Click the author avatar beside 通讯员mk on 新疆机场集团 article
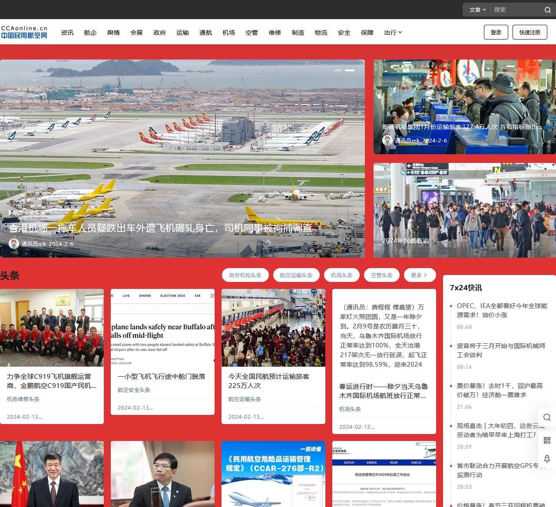This screenshot has height=507, width=556. [387, 140]
